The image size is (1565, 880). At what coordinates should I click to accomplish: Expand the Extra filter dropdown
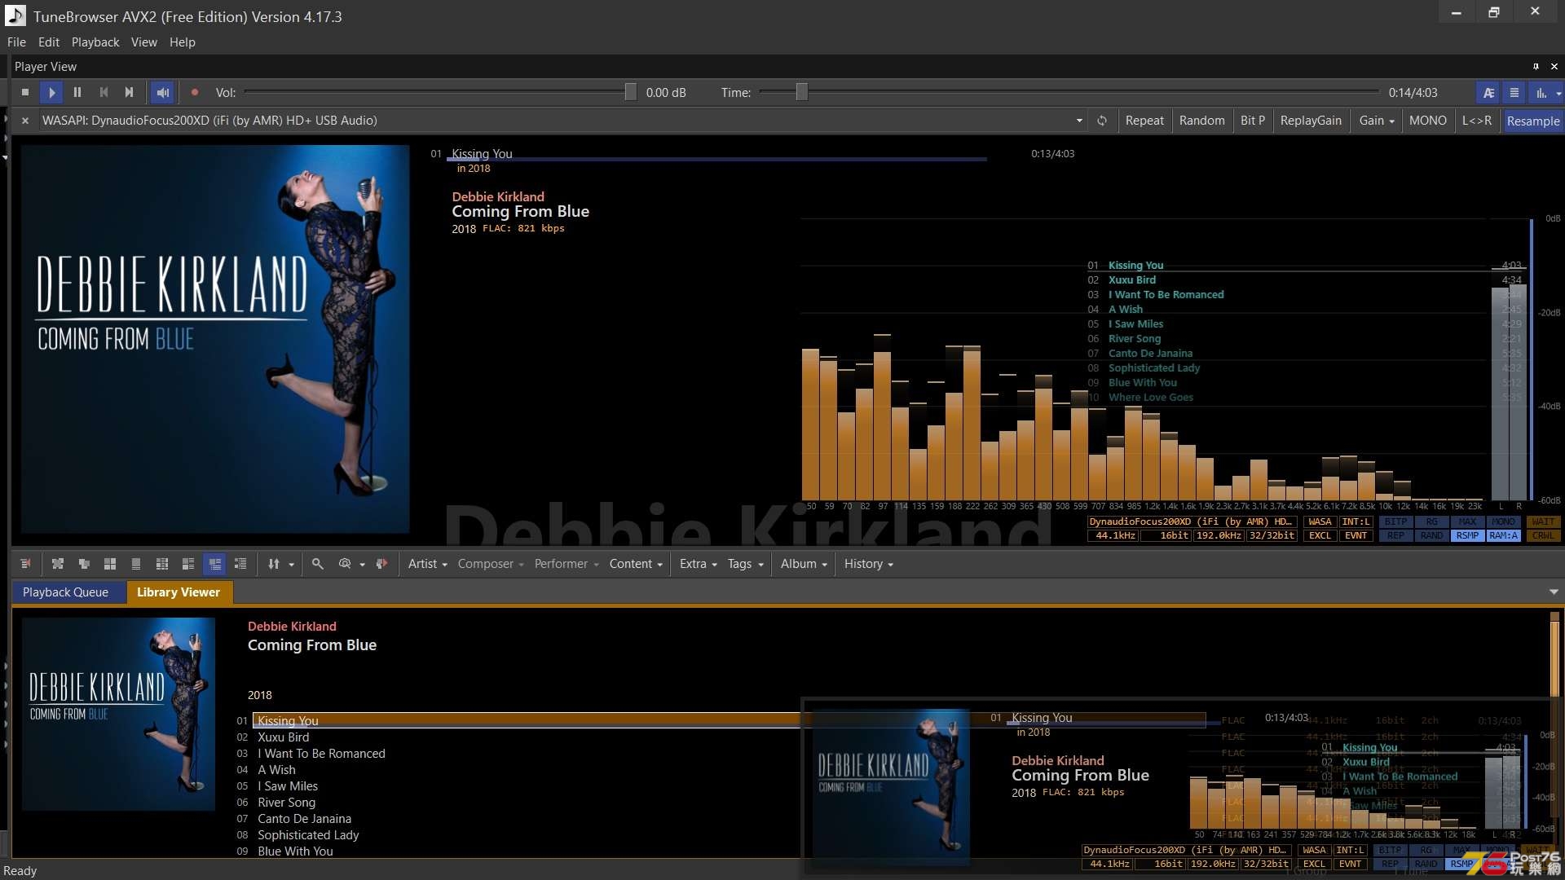698,564
